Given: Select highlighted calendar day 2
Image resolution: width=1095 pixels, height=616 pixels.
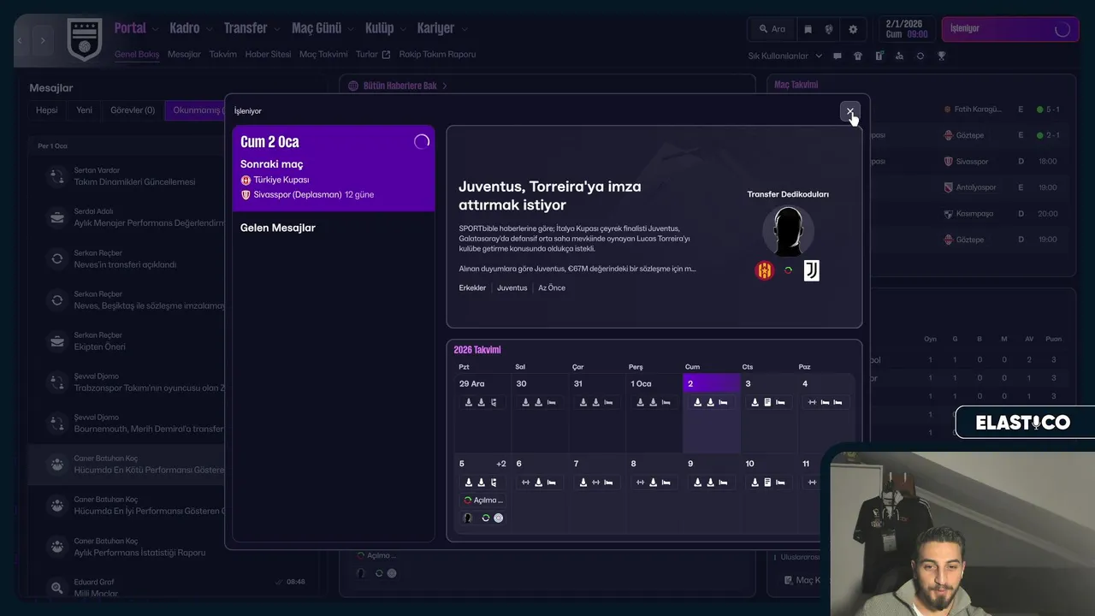Looking at the screenshot, I should click(712, 412).
